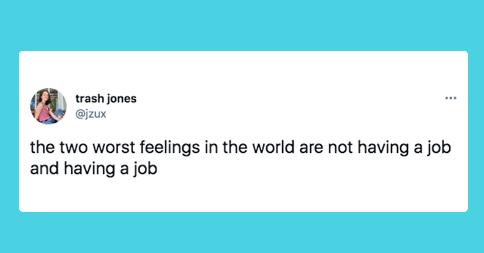The width and height of the screenshot is (484, 253).
Task: Open the three-dot more options menu
Action: click(x=450, y=98)
